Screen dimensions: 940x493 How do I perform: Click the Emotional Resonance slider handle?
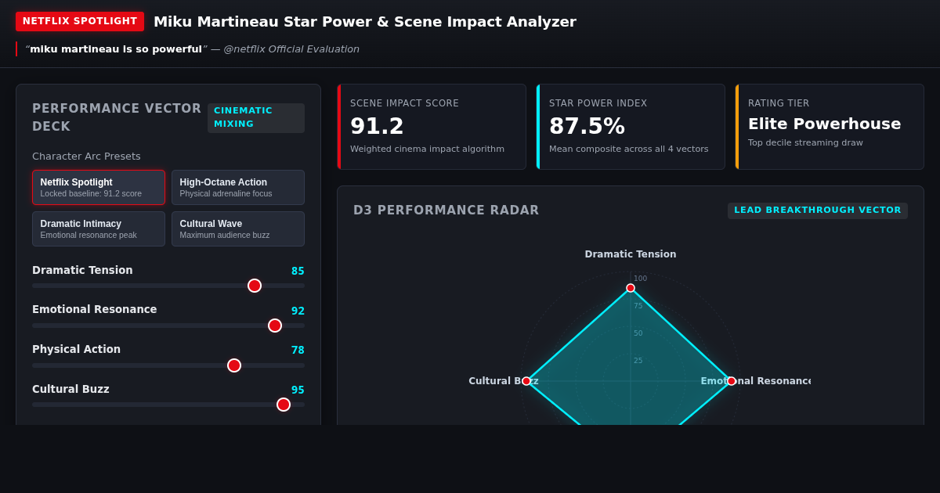pyautogui.click(x=275, y=326)
